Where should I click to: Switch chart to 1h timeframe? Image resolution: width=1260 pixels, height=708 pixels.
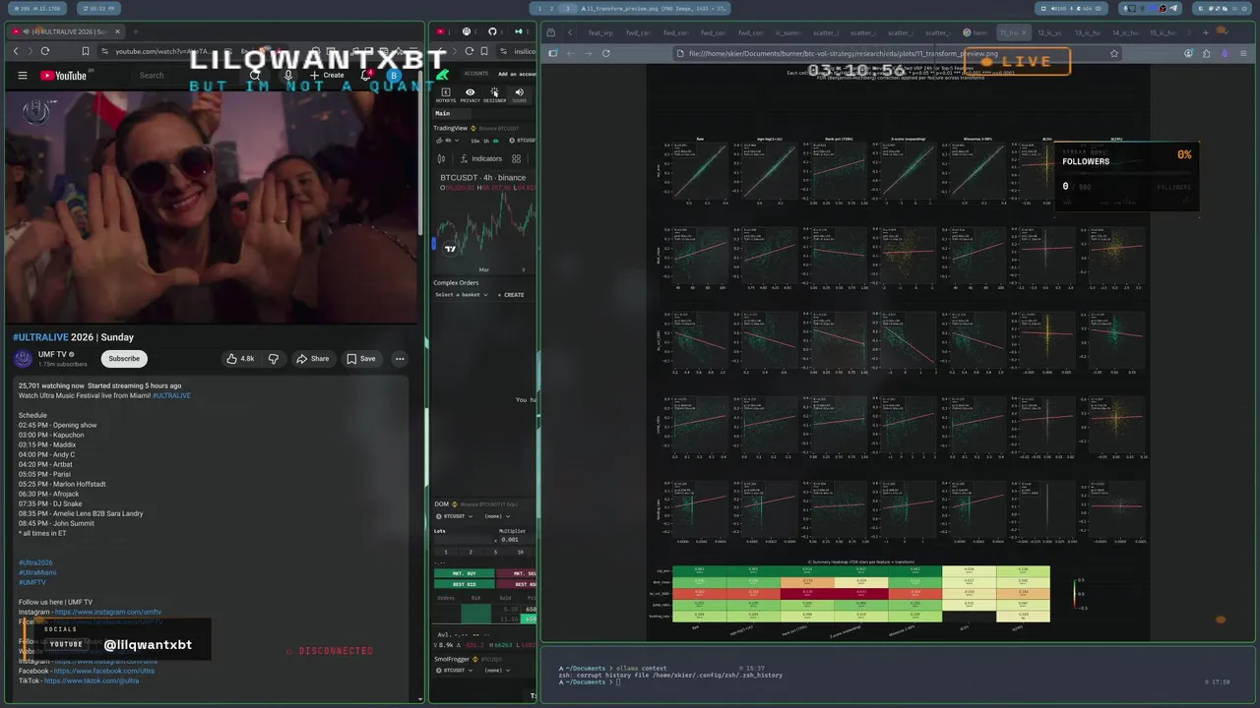click(486, 140)
